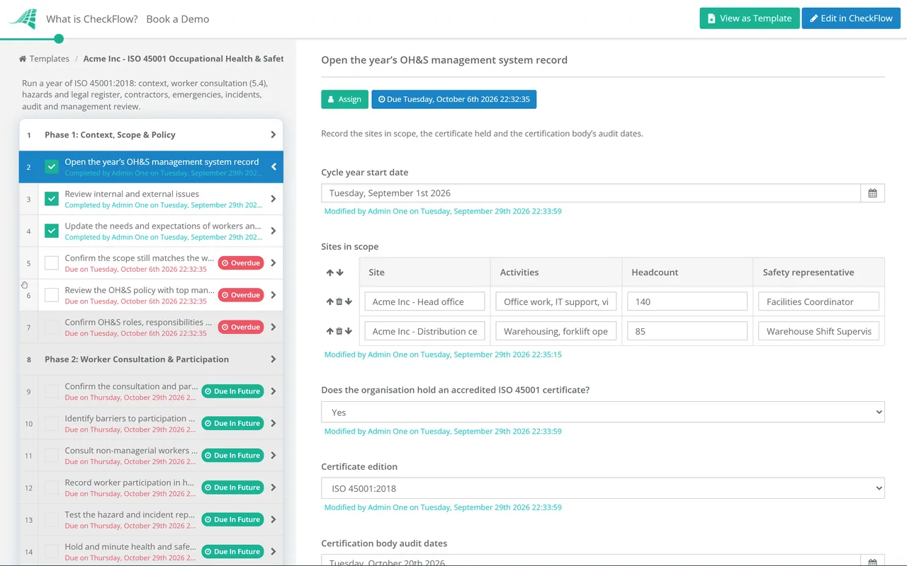Check 'Review the OH&S policy with top management' box
Screen dimensions: 907x566
52,295
